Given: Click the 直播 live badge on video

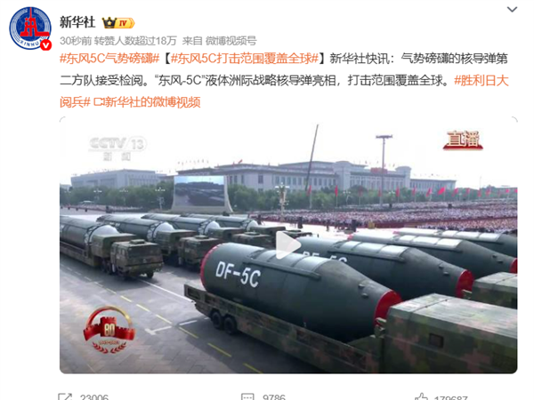Looking at the screenshot, I should tap(463, 140).
